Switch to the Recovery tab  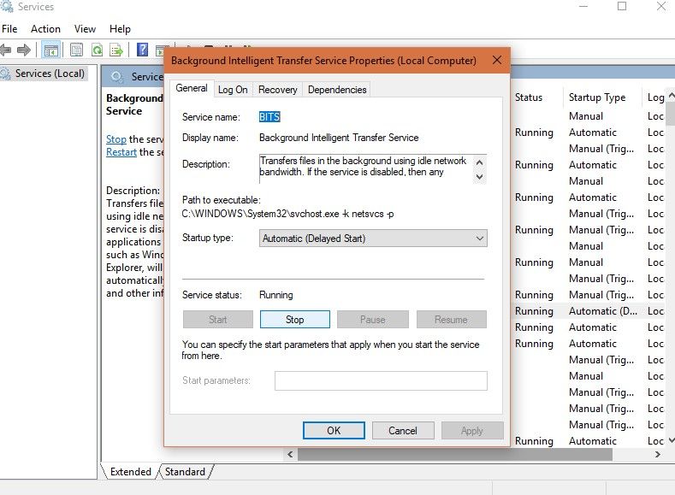pyautogui.click(x=278, y=90)
